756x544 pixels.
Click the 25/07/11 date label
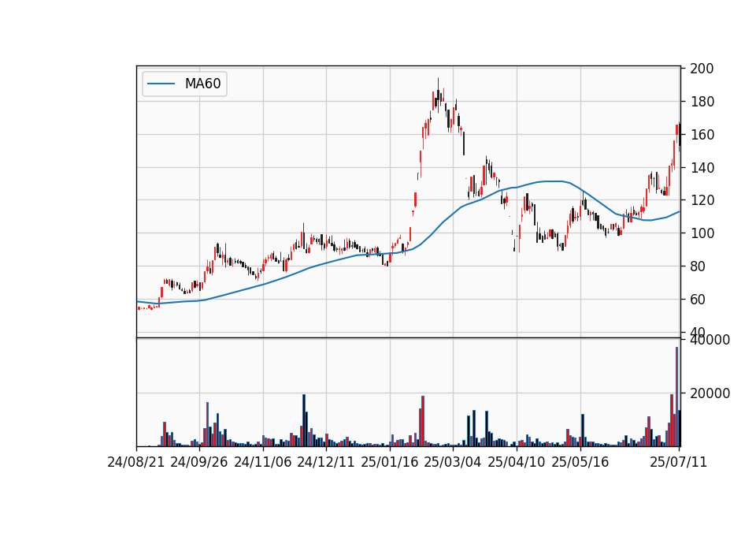tap(678, 463)
